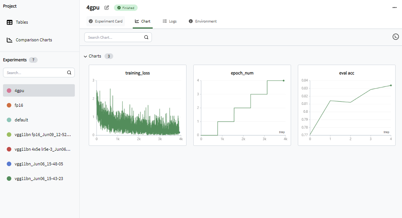Click the red color dot of vgg11bn 4x5e
This screenshot has width=402, height=218.
coord(9,149)
